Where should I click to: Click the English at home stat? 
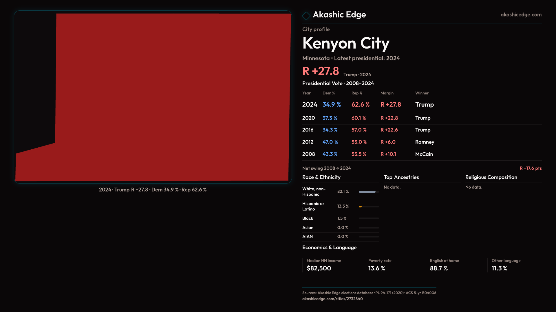[x=438, y=268]
